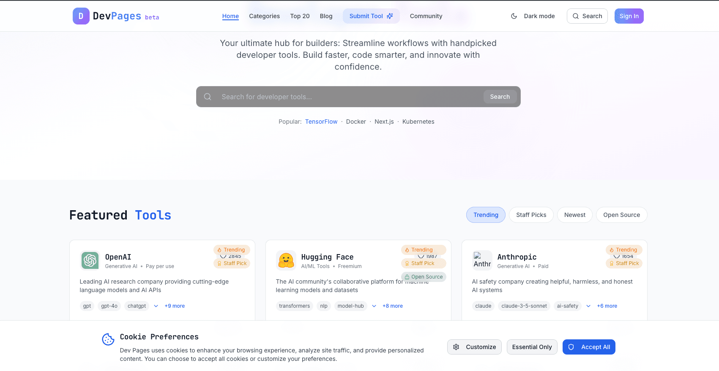Expand OpenAI tags chevron

(156, 306)
